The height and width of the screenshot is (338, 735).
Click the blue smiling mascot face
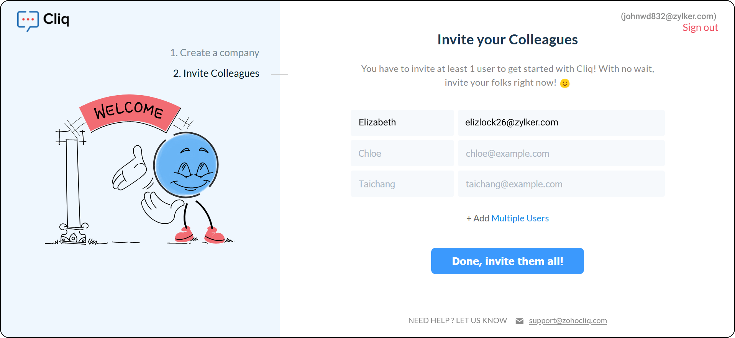[x=186, y=165]
